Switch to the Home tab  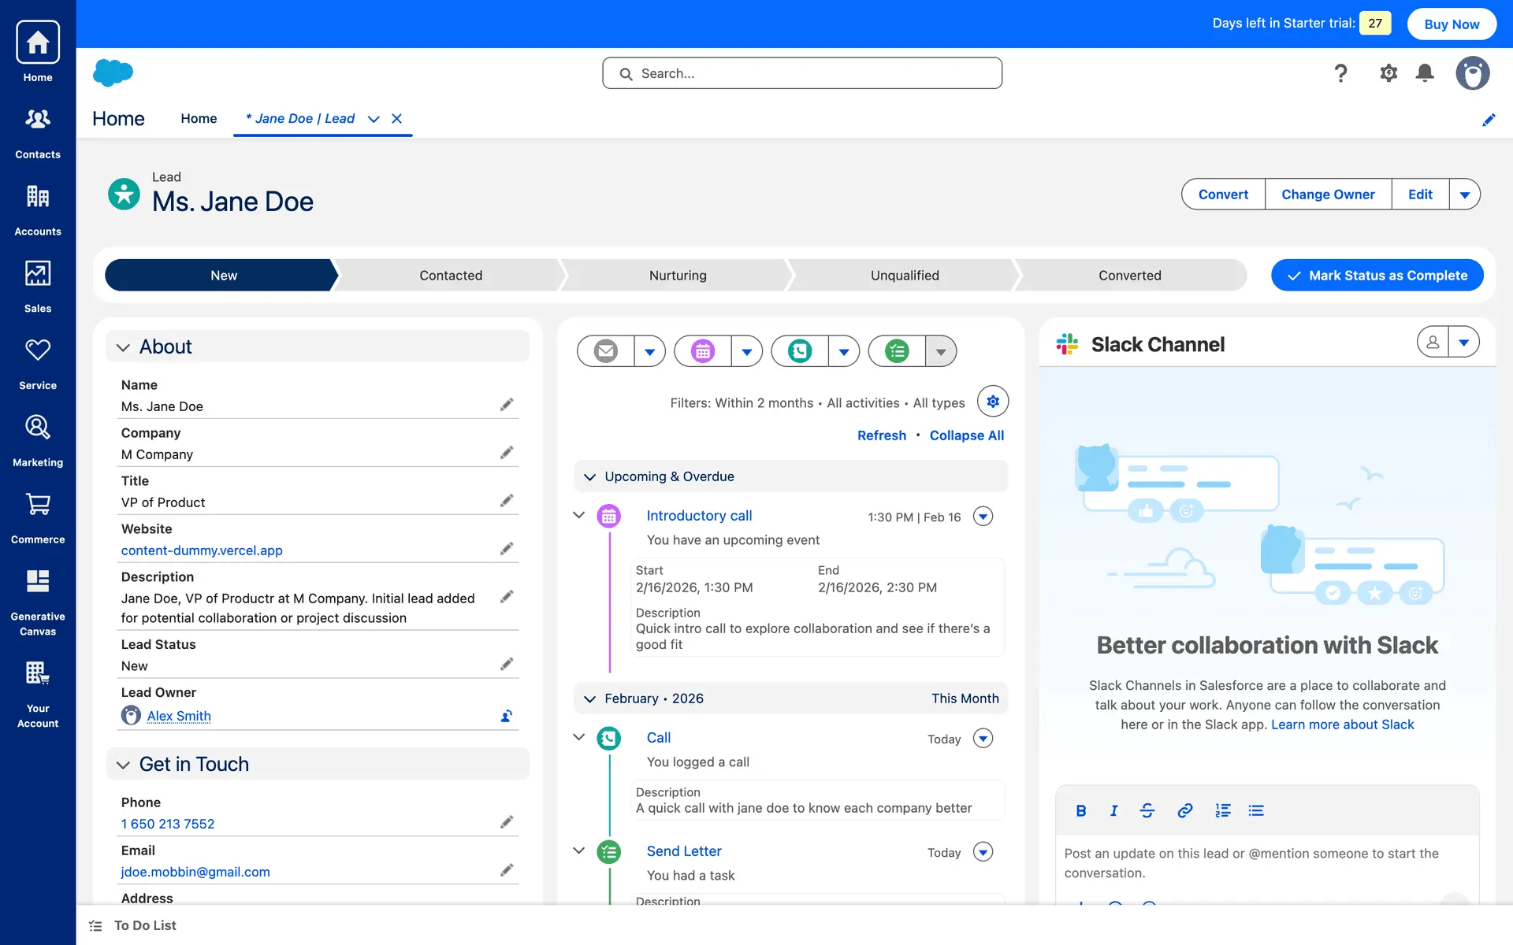coord(199,119)
